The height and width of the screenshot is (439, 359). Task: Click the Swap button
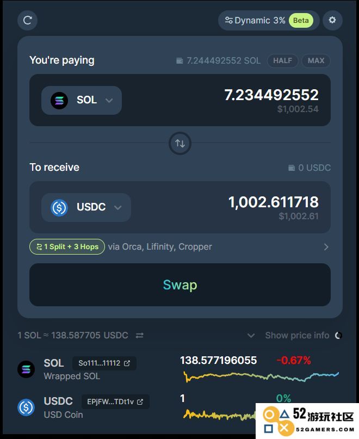pyautogui.click(x=180, y=285)
